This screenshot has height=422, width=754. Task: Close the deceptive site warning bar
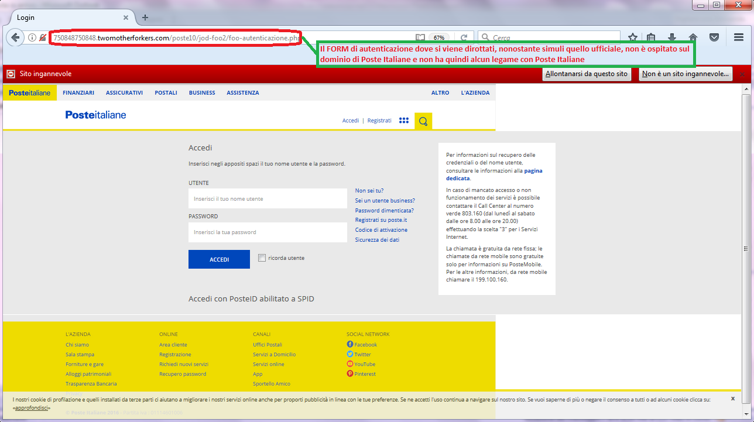(743, 74)
